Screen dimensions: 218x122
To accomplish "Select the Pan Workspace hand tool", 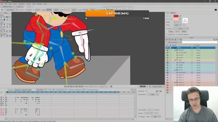I will click(x=1, y=36).
